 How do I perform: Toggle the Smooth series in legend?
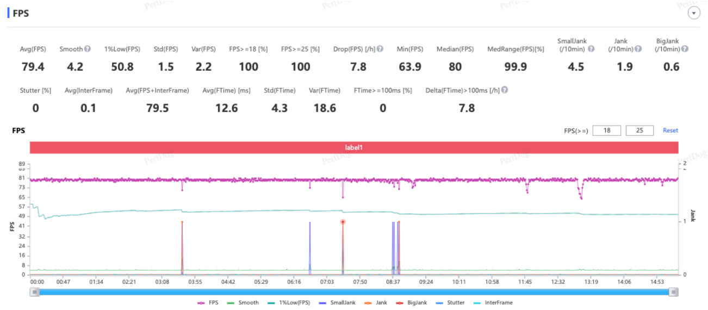tap(243, 303)
